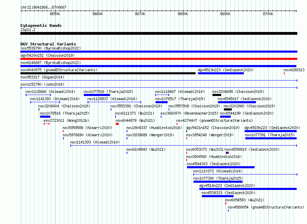
Task: Open nsv1076517 (Thareja2015) label
Action: click(x=180, y=99)
